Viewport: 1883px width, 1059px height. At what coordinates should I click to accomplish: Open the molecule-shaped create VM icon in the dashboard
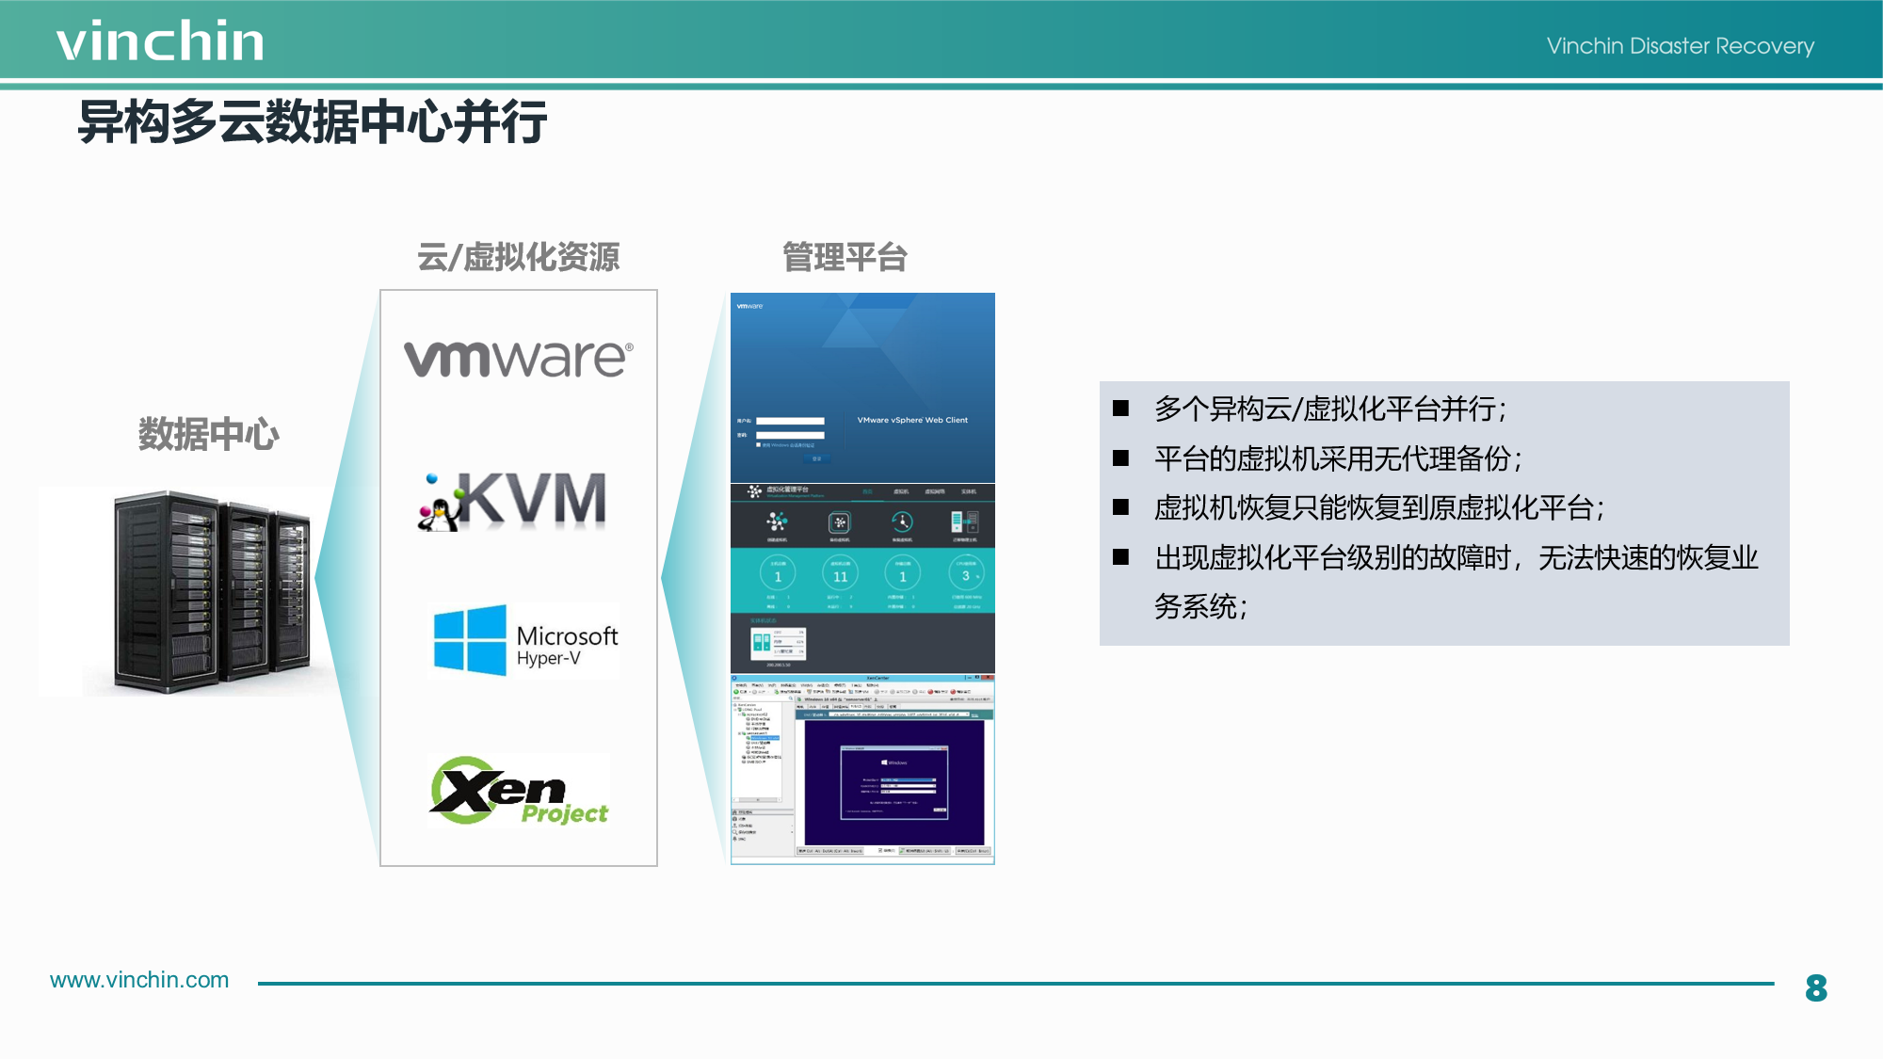(x=777, y=521)
